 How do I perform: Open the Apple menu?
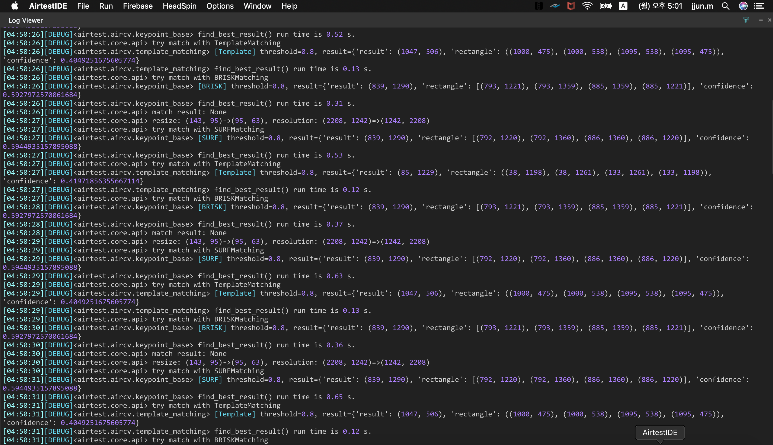(x=15, y=6)
